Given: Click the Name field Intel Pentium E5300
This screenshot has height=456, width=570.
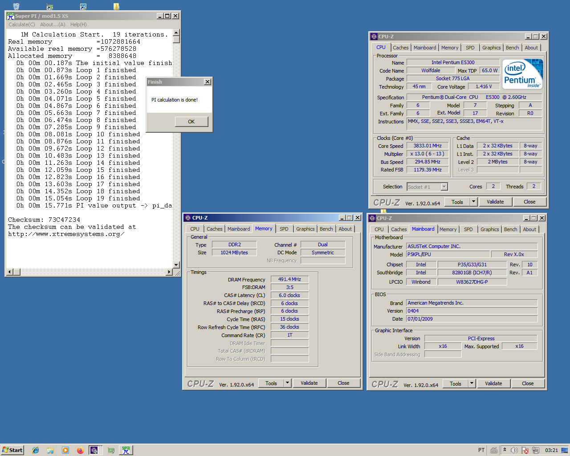Looking at the screenshot, I should click(x=453, y=62).
